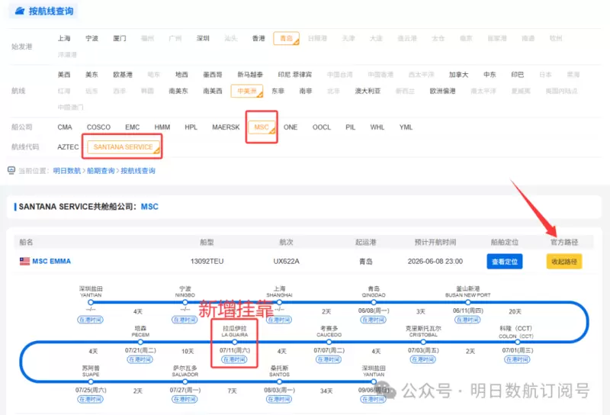Select the SANTANA SERVICE route code
The width and height of the screenshot is (610, 415).
(x=124, y=146)
